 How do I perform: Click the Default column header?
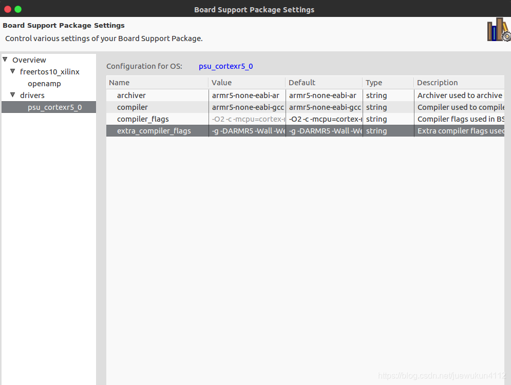324,83
